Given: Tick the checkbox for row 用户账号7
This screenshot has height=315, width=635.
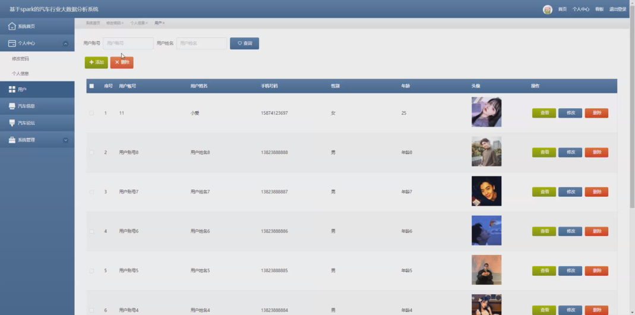Looking at the screenshot, I should tap(91, 192).
